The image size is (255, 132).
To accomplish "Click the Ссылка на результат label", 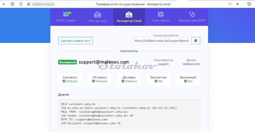I will pos(166,35).
